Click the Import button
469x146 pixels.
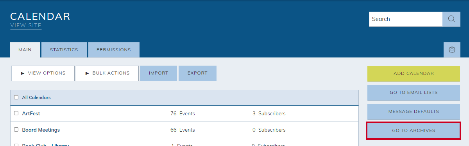[x=158, y=73]
